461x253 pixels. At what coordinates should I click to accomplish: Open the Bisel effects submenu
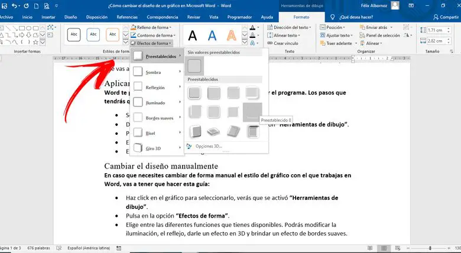[157, 133]
